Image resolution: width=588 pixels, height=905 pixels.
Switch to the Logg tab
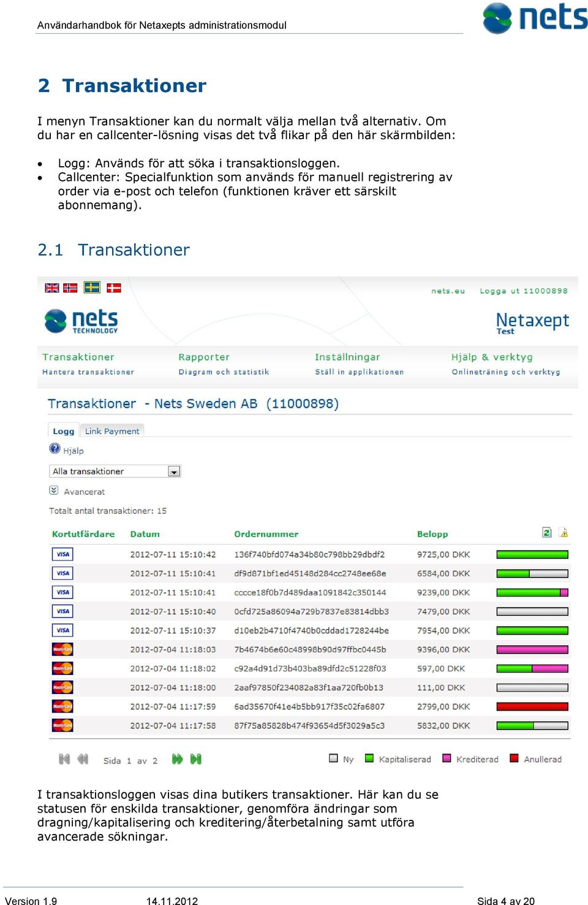(x=63, y=431)
